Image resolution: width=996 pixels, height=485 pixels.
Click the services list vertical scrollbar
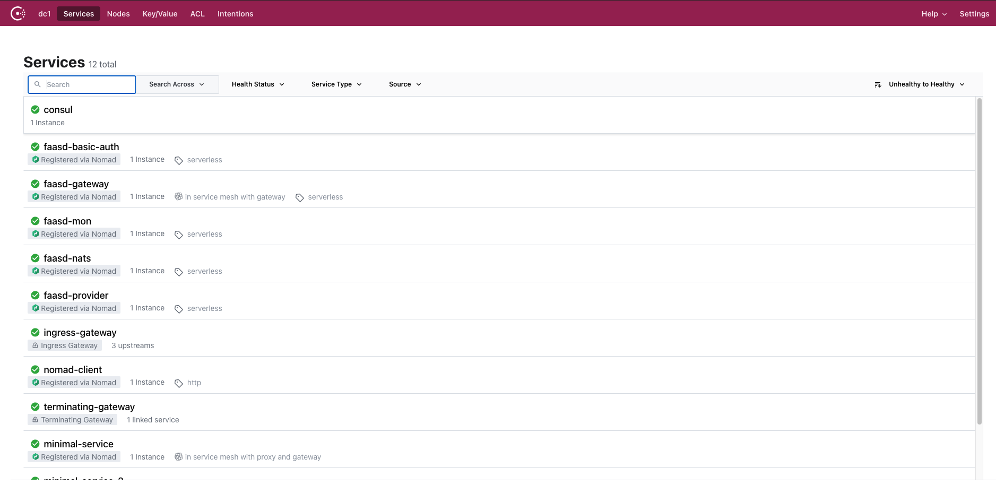(980, 261)
